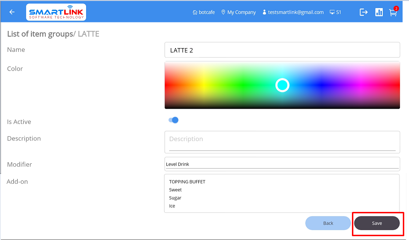Select TOPPING BUFFET in Add-on list
Viewport: 409px width, 240px height.
(x=187, y=182)
